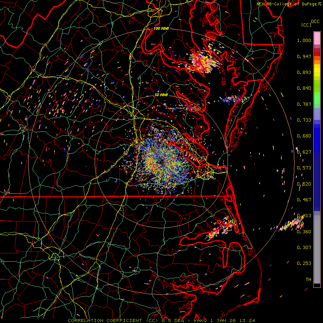Pick the bright green swatch above 0.787

pos(317,98)
